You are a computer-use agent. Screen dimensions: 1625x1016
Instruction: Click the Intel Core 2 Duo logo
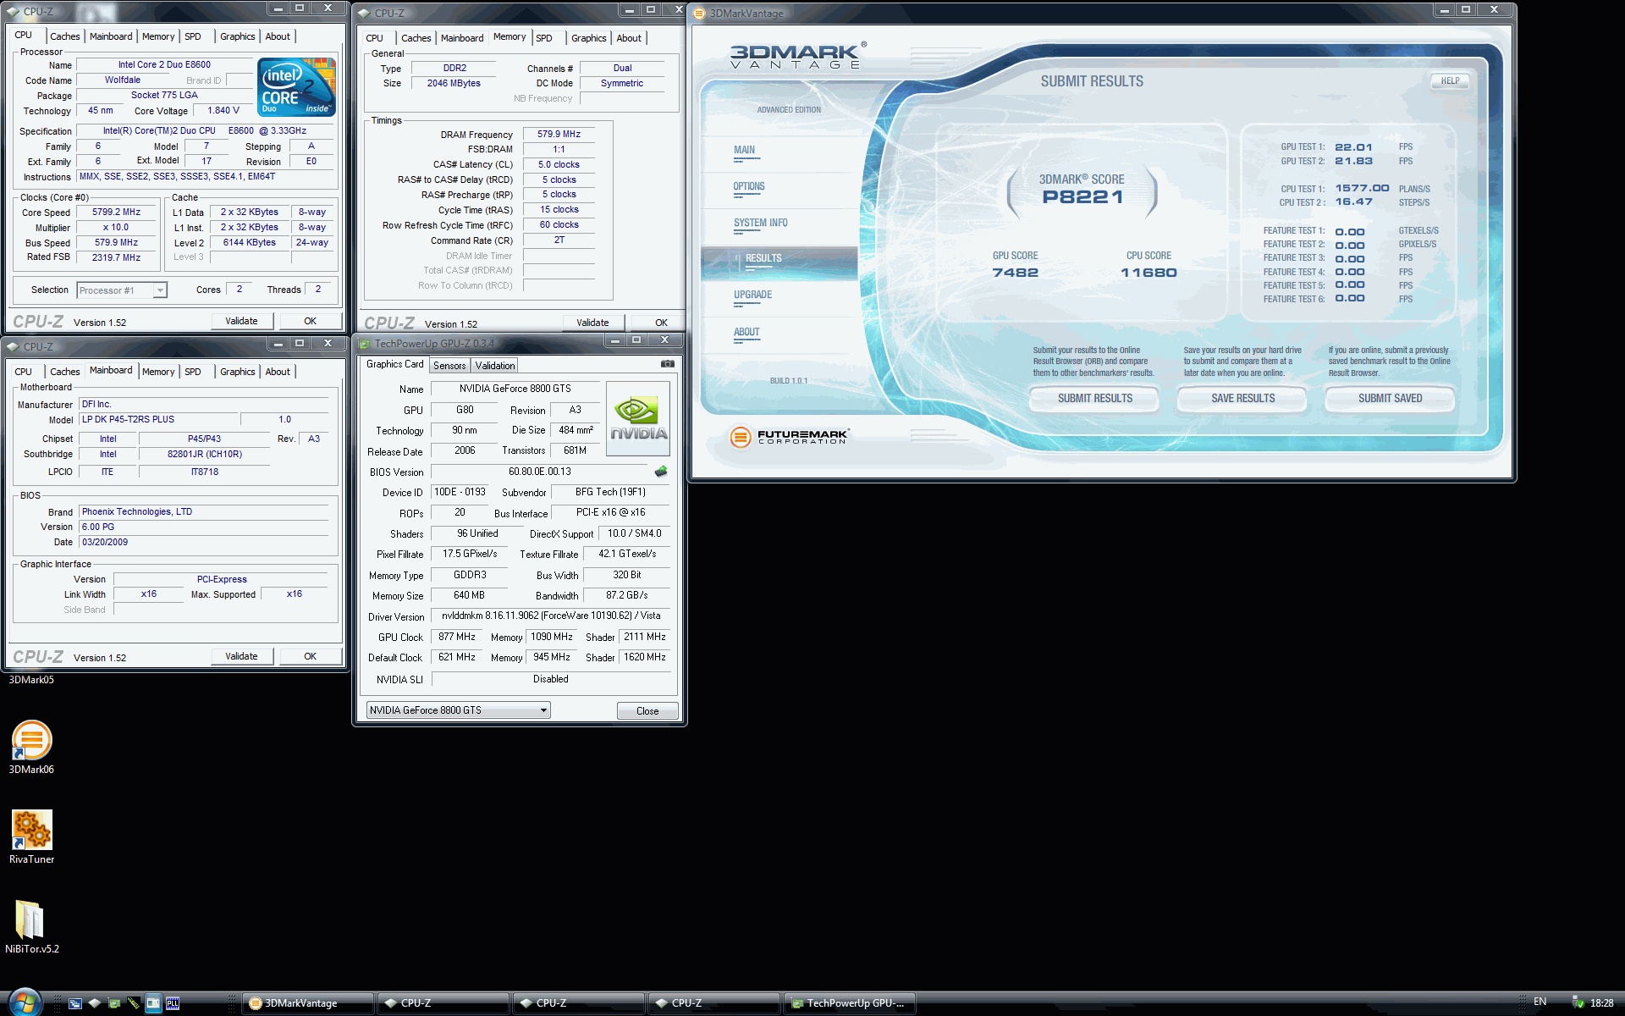(x=296, y=87)
